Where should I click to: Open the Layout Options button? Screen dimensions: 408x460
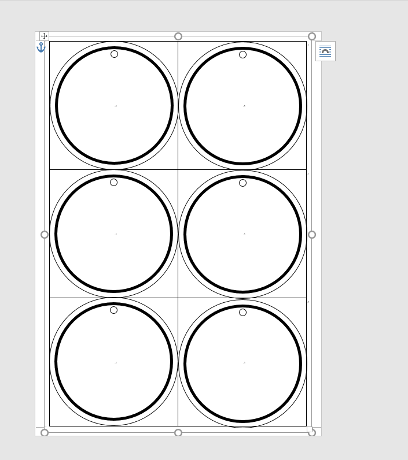tap(325, 51)
